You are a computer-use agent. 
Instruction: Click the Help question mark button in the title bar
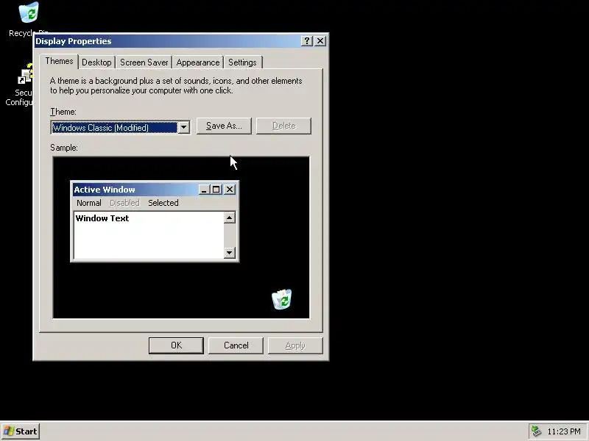[306, 41]
